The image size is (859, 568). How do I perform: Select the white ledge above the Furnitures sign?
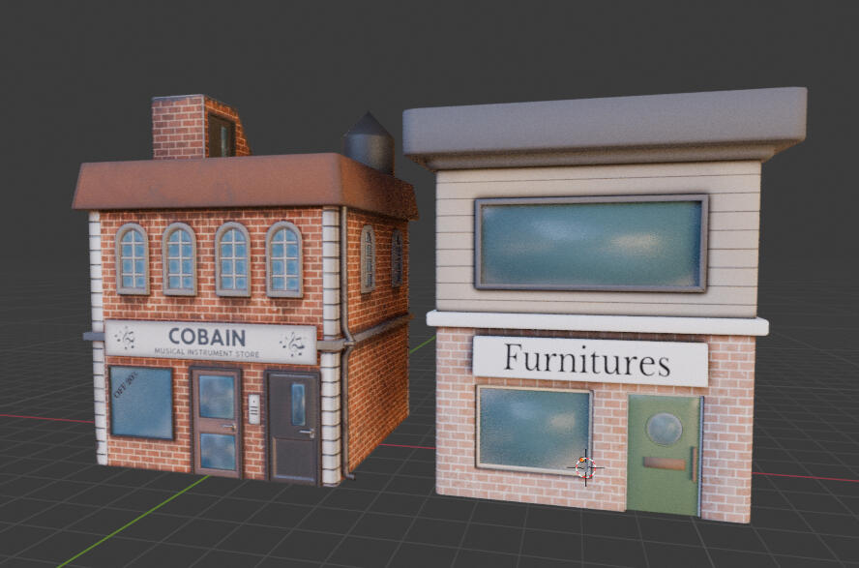597,322
